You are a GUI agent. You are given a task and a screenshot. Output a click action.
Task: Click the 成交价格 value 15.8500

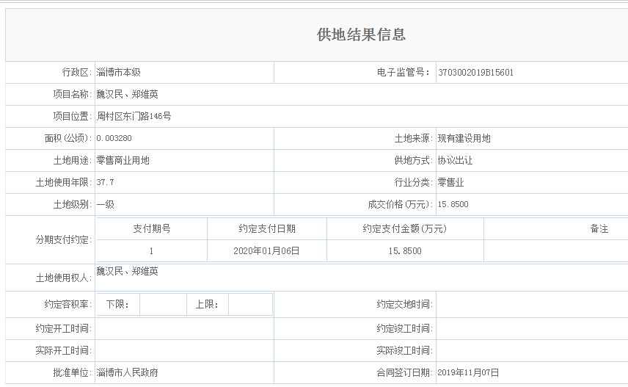coord(453,204)
